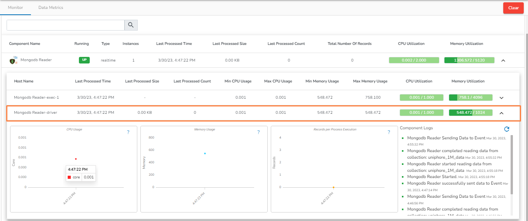Open Memory Usage chart help icon
Image resolution: width=528 pixels, height=221 pixels.
[258, 132]
